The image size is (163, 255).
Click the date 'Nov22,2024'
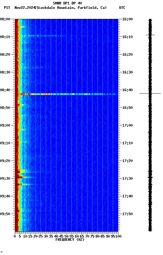click(x=25, y=8)
